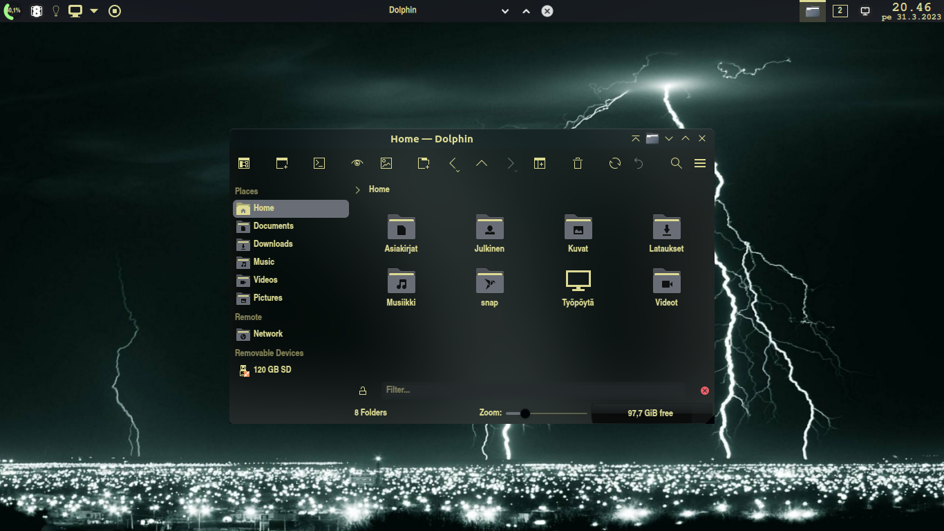
Task: Open Pictures in Places sidebar
Action: tap(291, 298)
